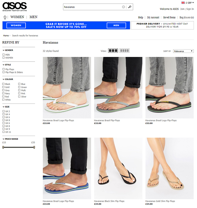Image resolution: width=197 pixels, height=208 pixels.
Task: Click the ASOS logo
Action: (14, 7)
